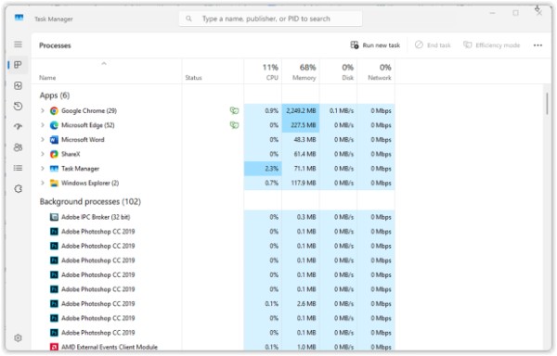
Task: Expand the ShareX process group
Action: click(x=43, y=154)
